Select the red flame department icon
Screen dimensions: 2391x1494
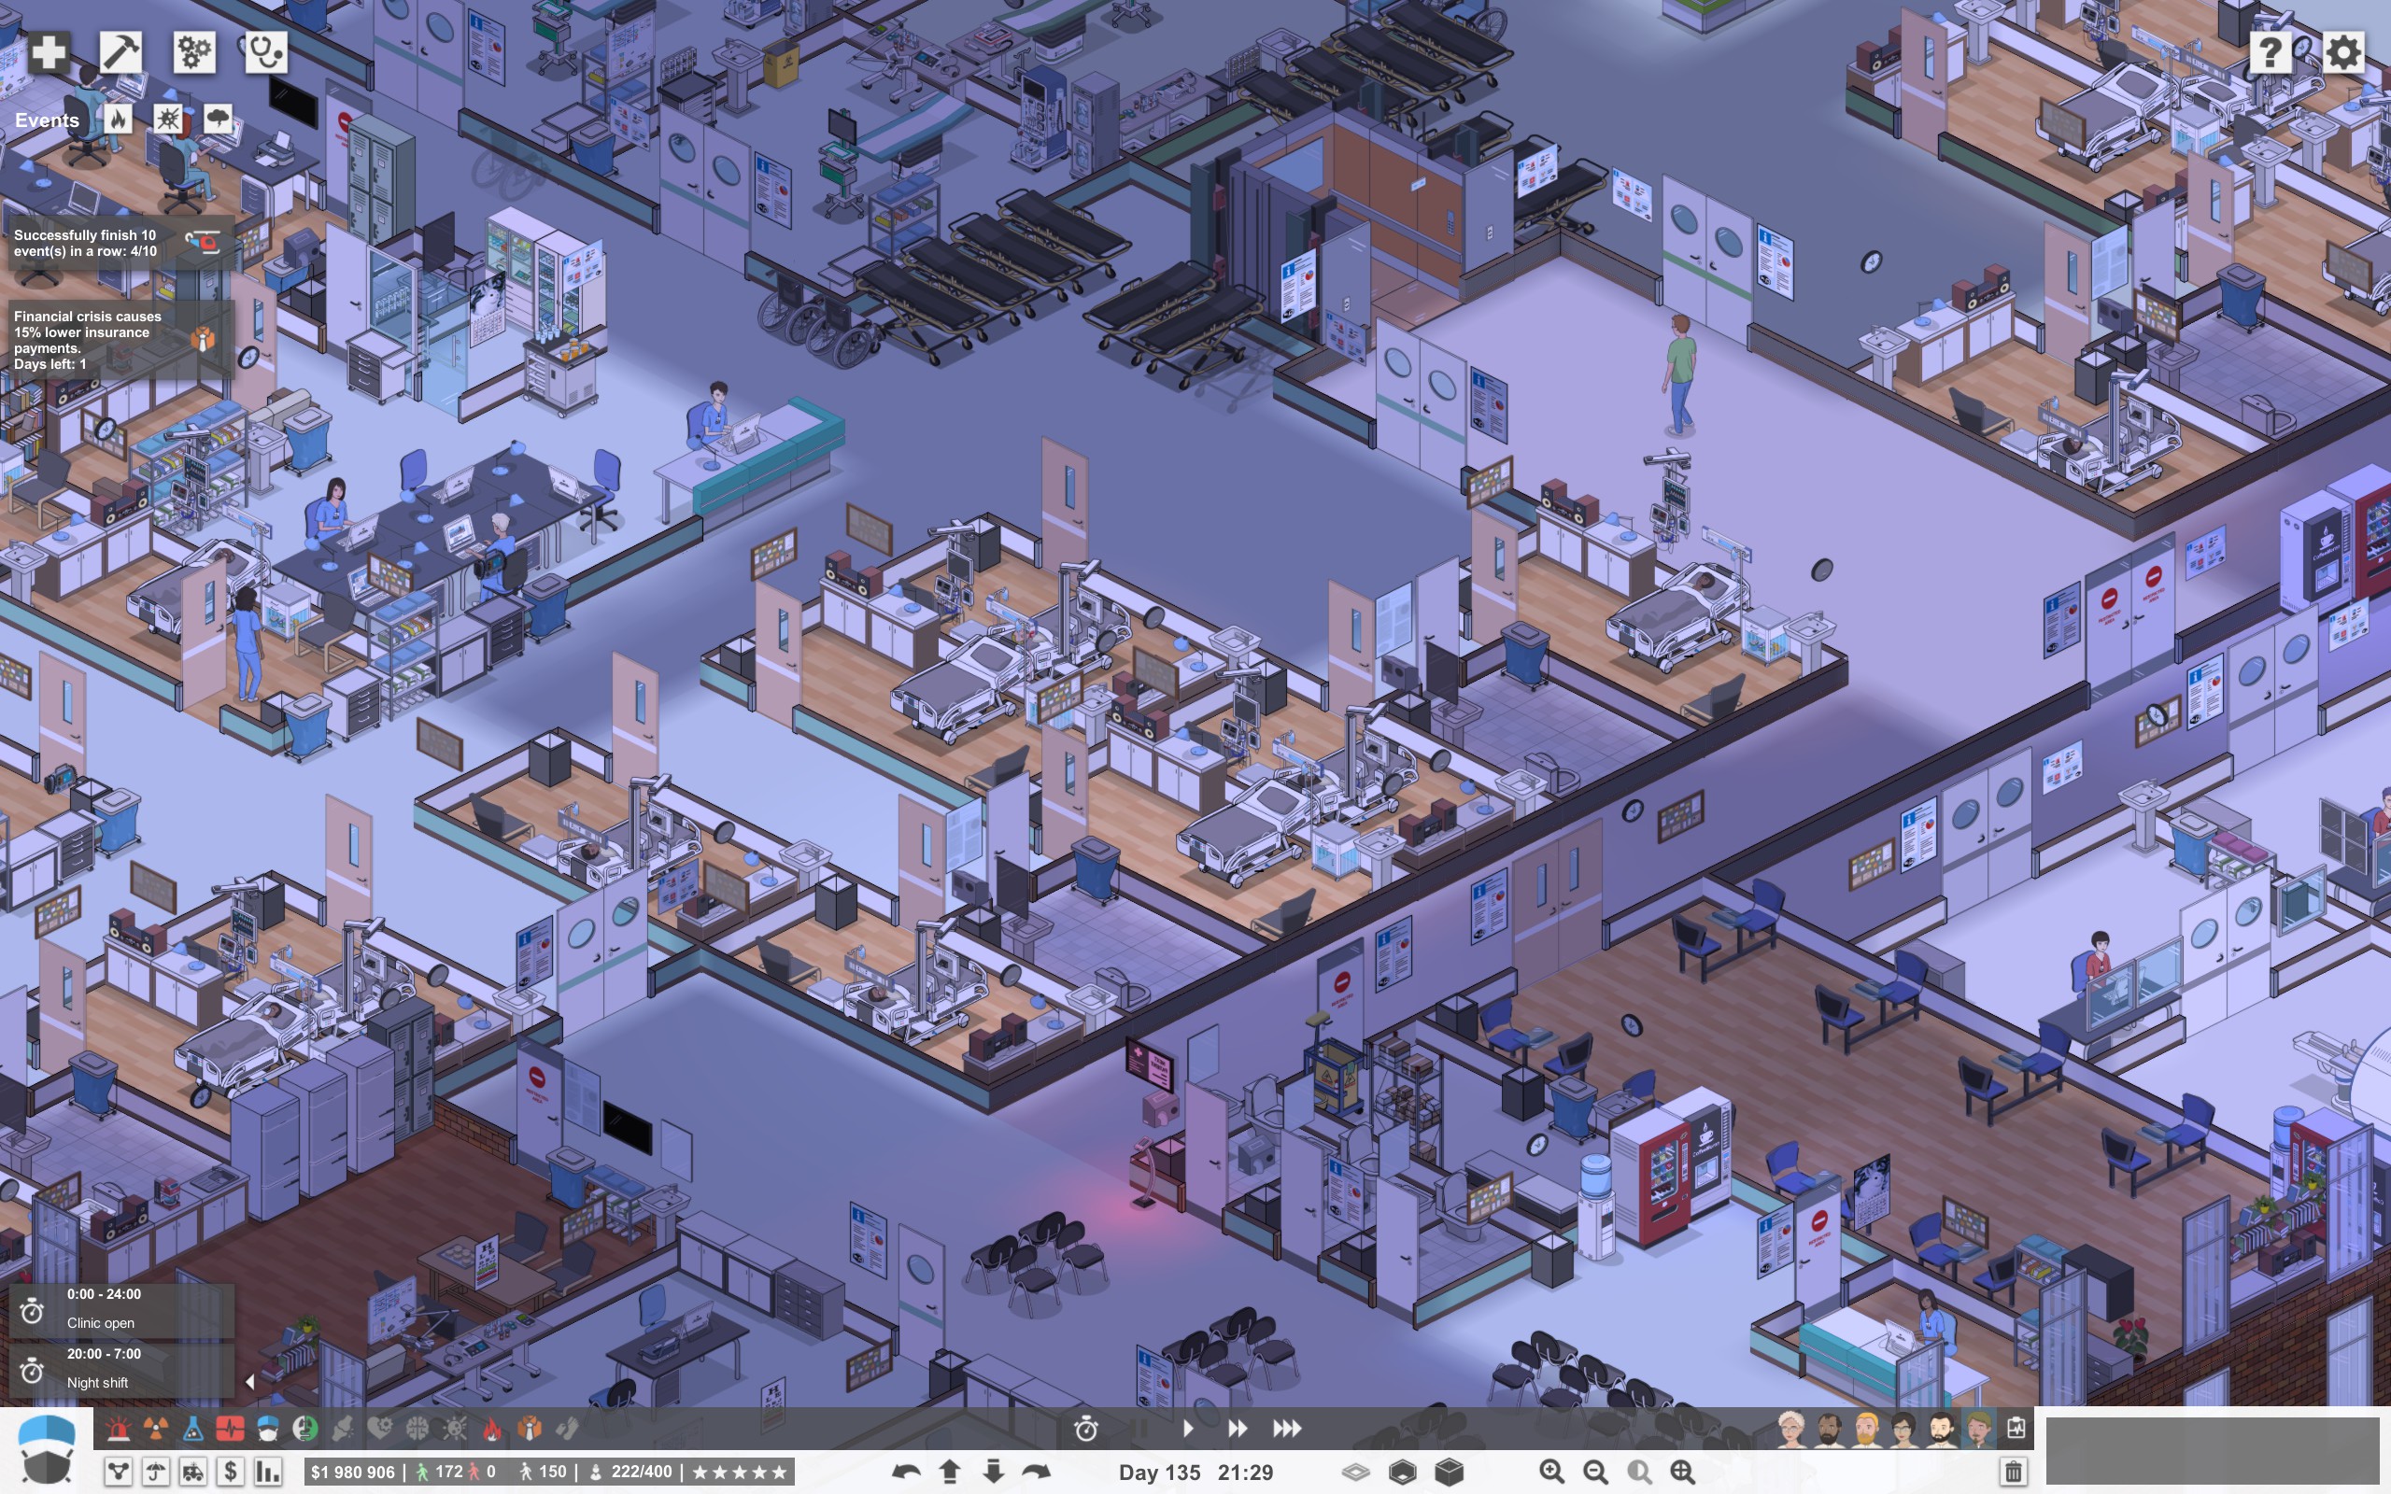(x=492, y=1428)
